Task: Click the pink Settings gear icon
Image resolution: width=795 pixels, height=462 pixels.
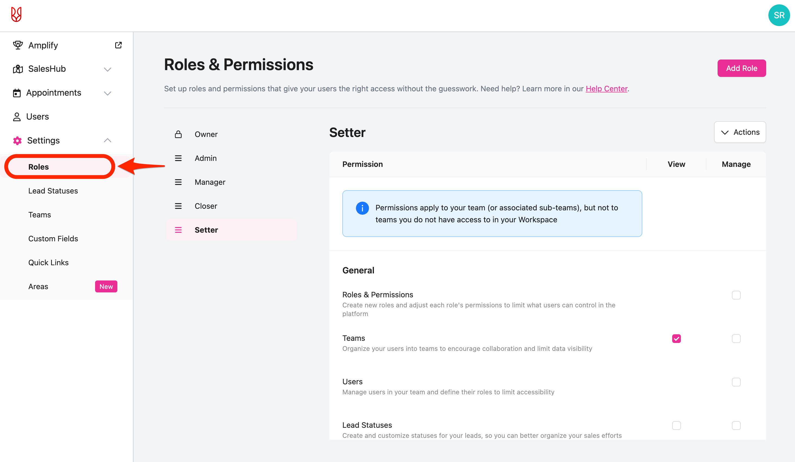Action: coord(17,141)
